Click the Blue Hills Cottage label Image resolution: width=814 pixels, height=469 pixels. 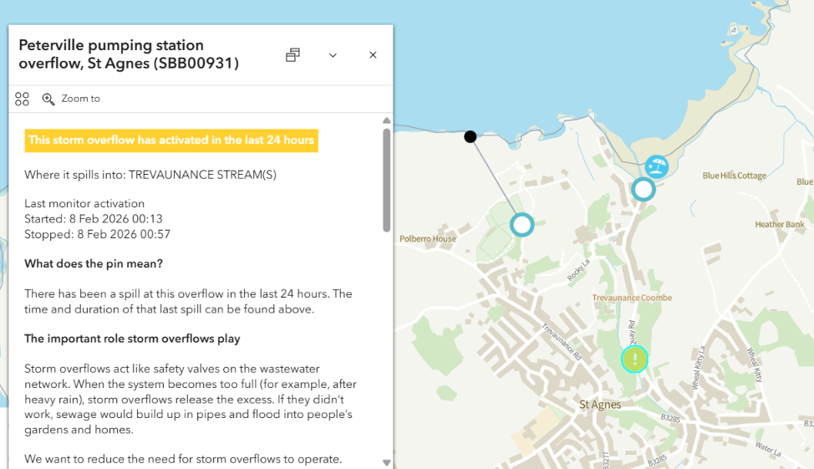[x=734, y=176]
